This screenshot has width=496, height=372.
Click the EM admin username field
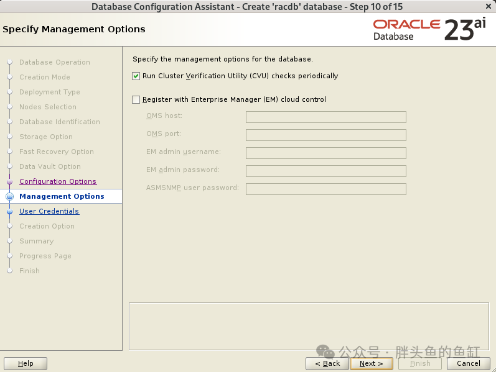pyautogui.click(x=326, y=153)
